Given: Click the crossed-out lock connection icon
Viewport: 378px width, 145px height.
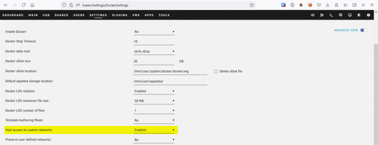Looking at the screenshot, I should pyautogui.click(x=71, y=5).
